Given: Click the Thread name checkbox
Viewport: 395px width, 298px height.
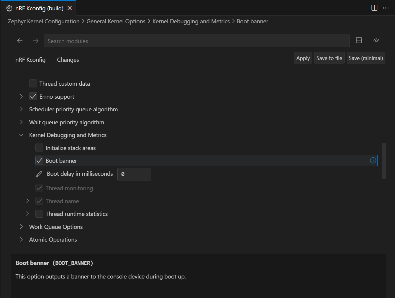Looking at the screenshot, I should click(39, 201).
